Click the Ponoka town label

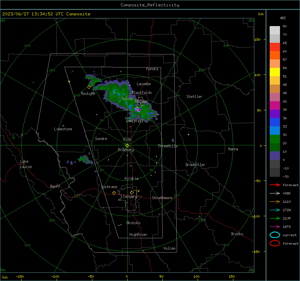pyautogui.click(x=152, y=69)
